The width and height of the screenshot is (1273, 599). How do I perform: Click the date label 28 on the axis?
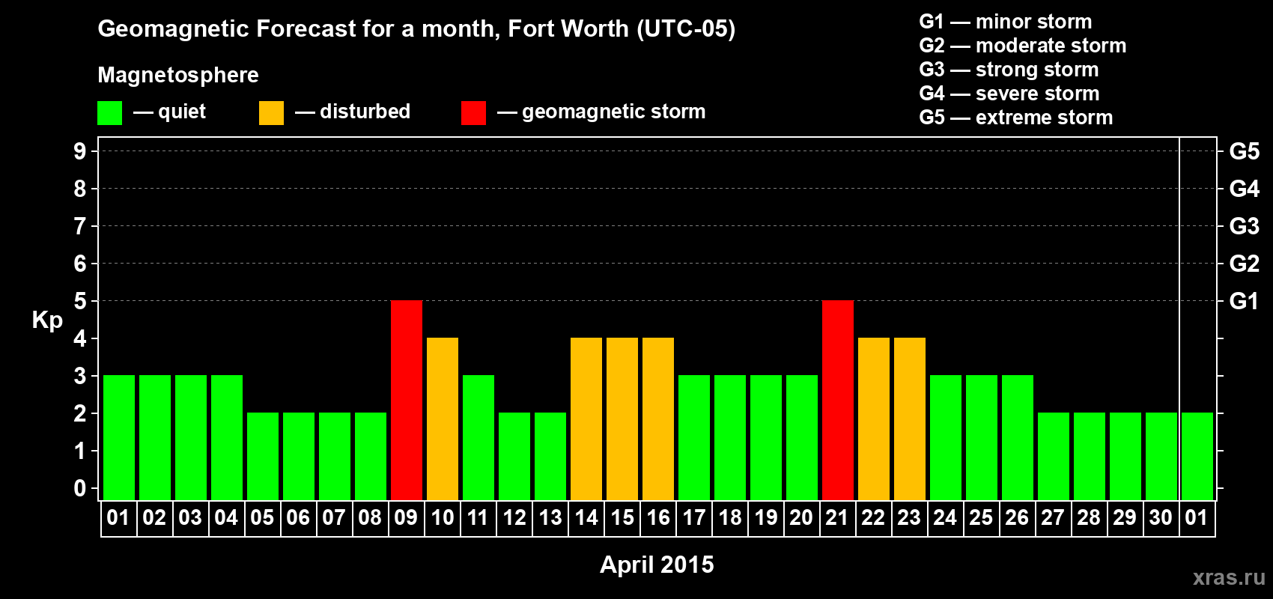pyautogui.click(x=1089, y=518)
